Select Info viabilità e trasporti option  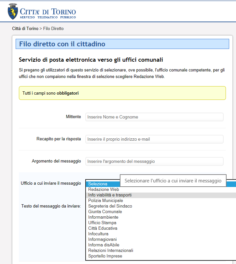pos(110,195)
